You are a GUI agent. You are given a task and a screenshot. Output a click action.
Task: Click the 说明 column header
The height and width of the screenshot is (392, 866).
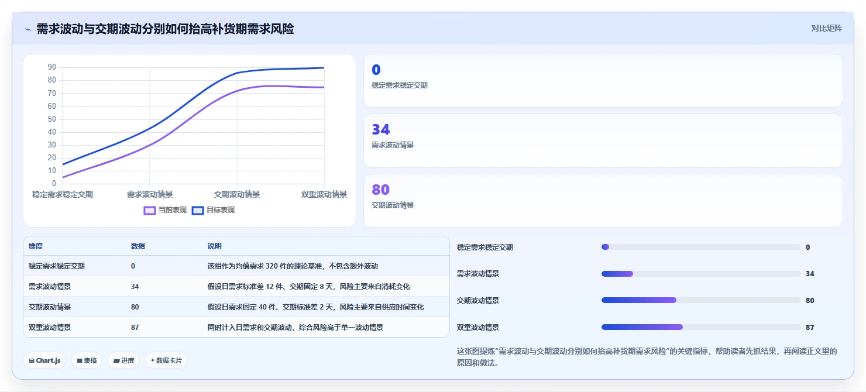pyautogui.click(x=215, y=246)
